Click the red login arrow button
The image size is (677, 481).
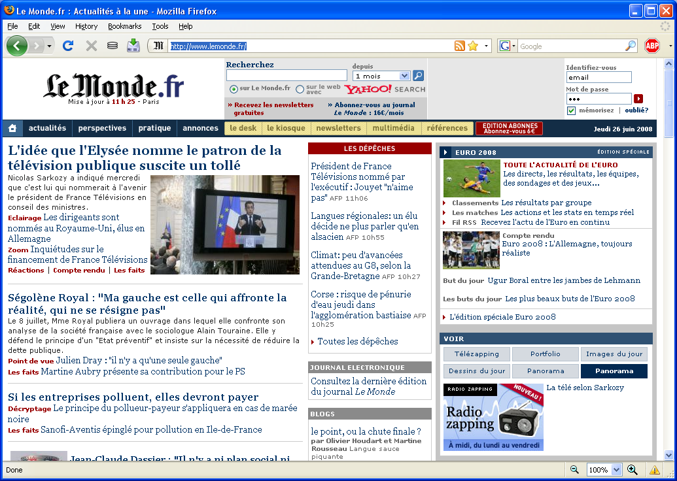(638, 99)
